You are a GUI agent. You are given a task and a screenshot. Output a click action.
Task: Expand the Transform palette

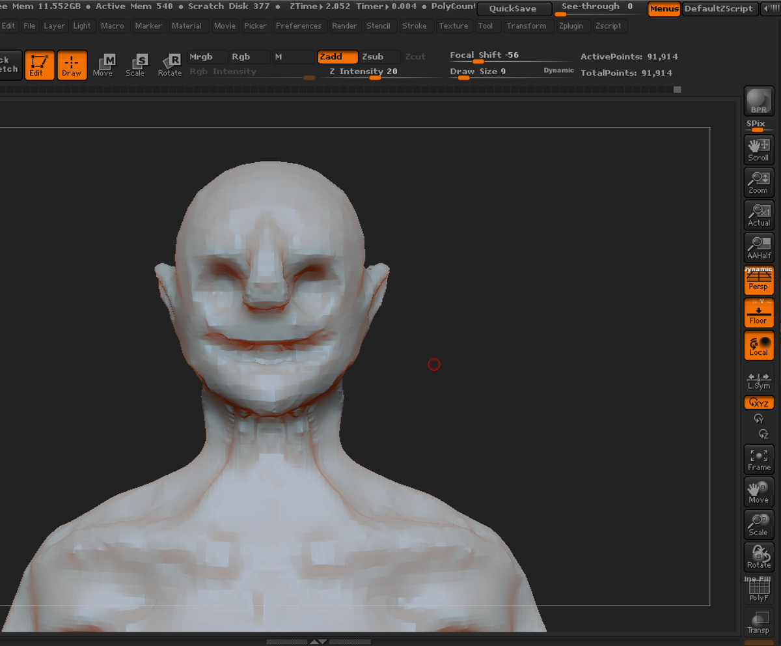click(x=527, y=26)
